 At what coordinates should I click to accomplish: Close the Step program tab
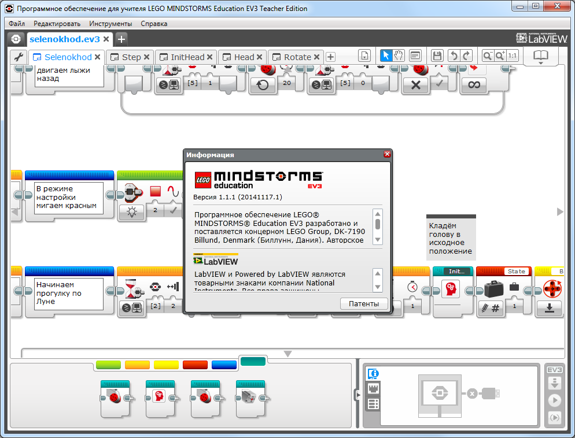point(146,57)
